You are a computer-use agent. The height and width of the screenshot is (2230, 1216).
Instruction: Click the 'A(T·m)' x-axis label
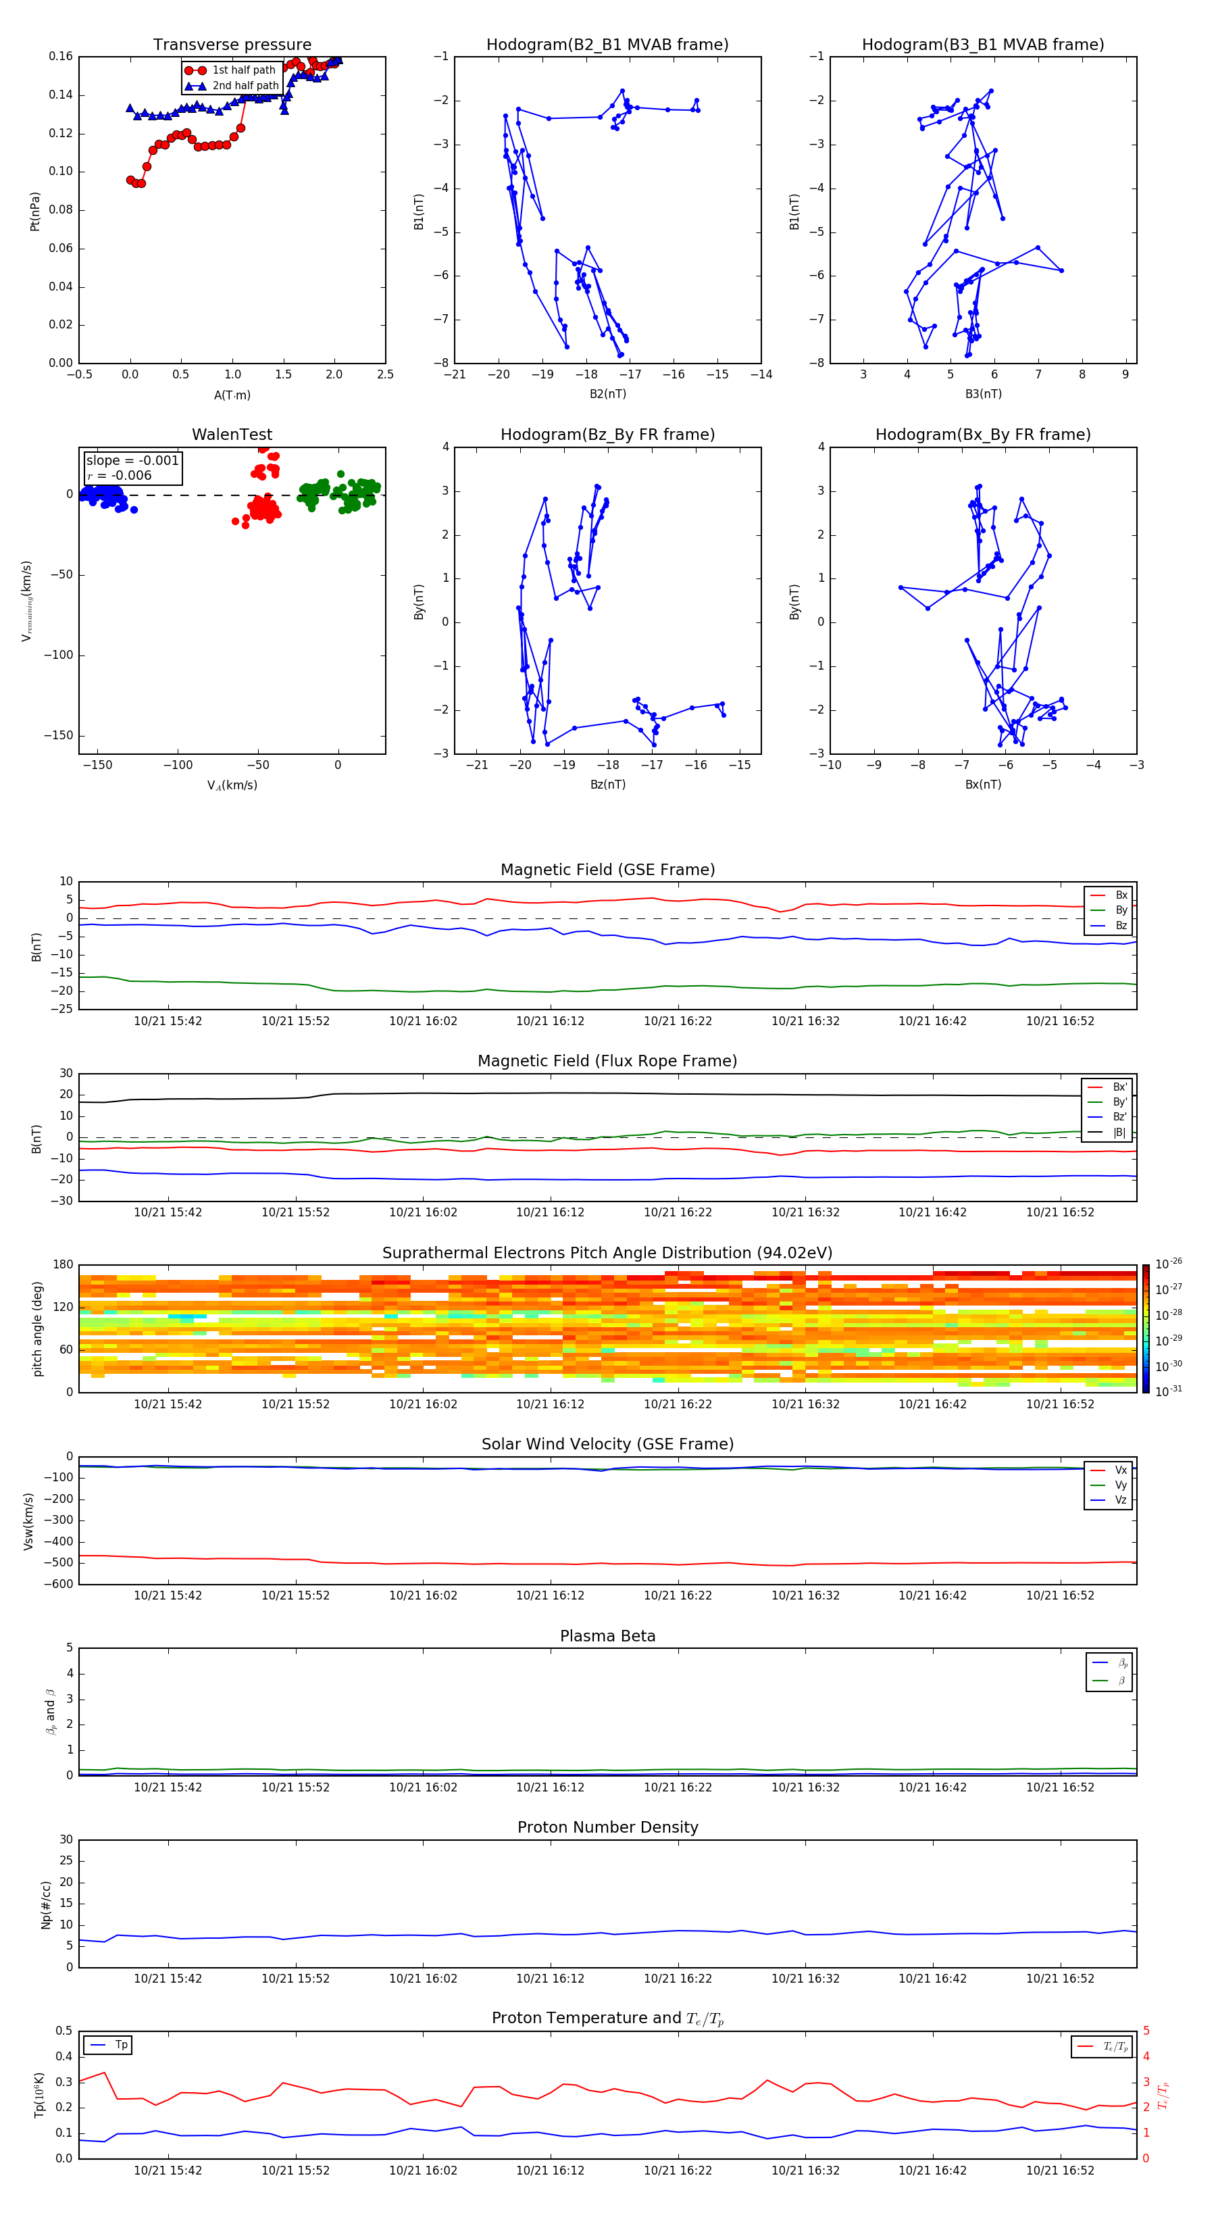[x=232, y=395]
